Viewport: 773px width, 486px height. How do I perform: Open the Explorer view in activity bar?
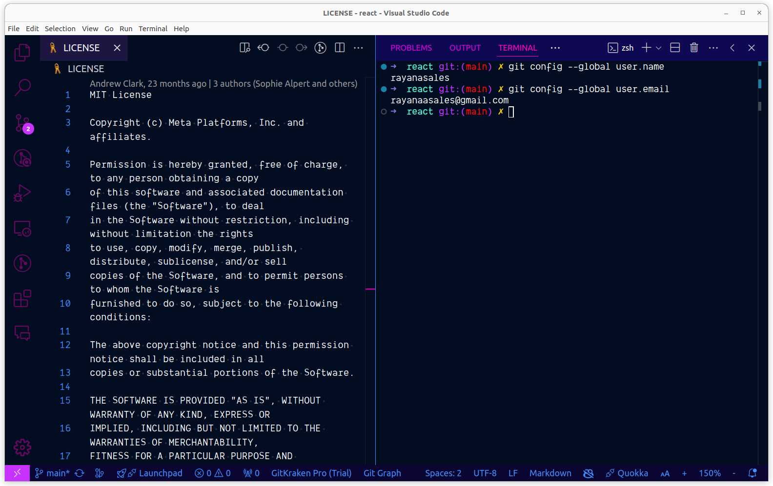22,53
